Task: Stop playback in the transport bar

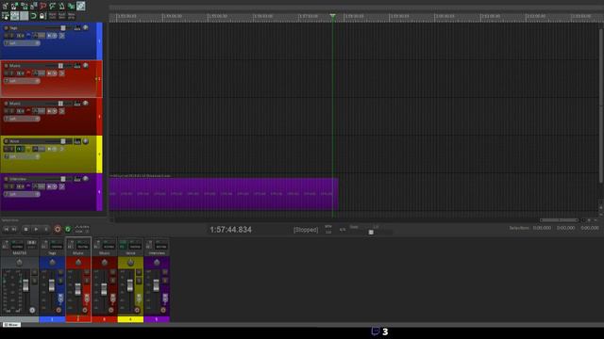Action: tap(25, 229)
